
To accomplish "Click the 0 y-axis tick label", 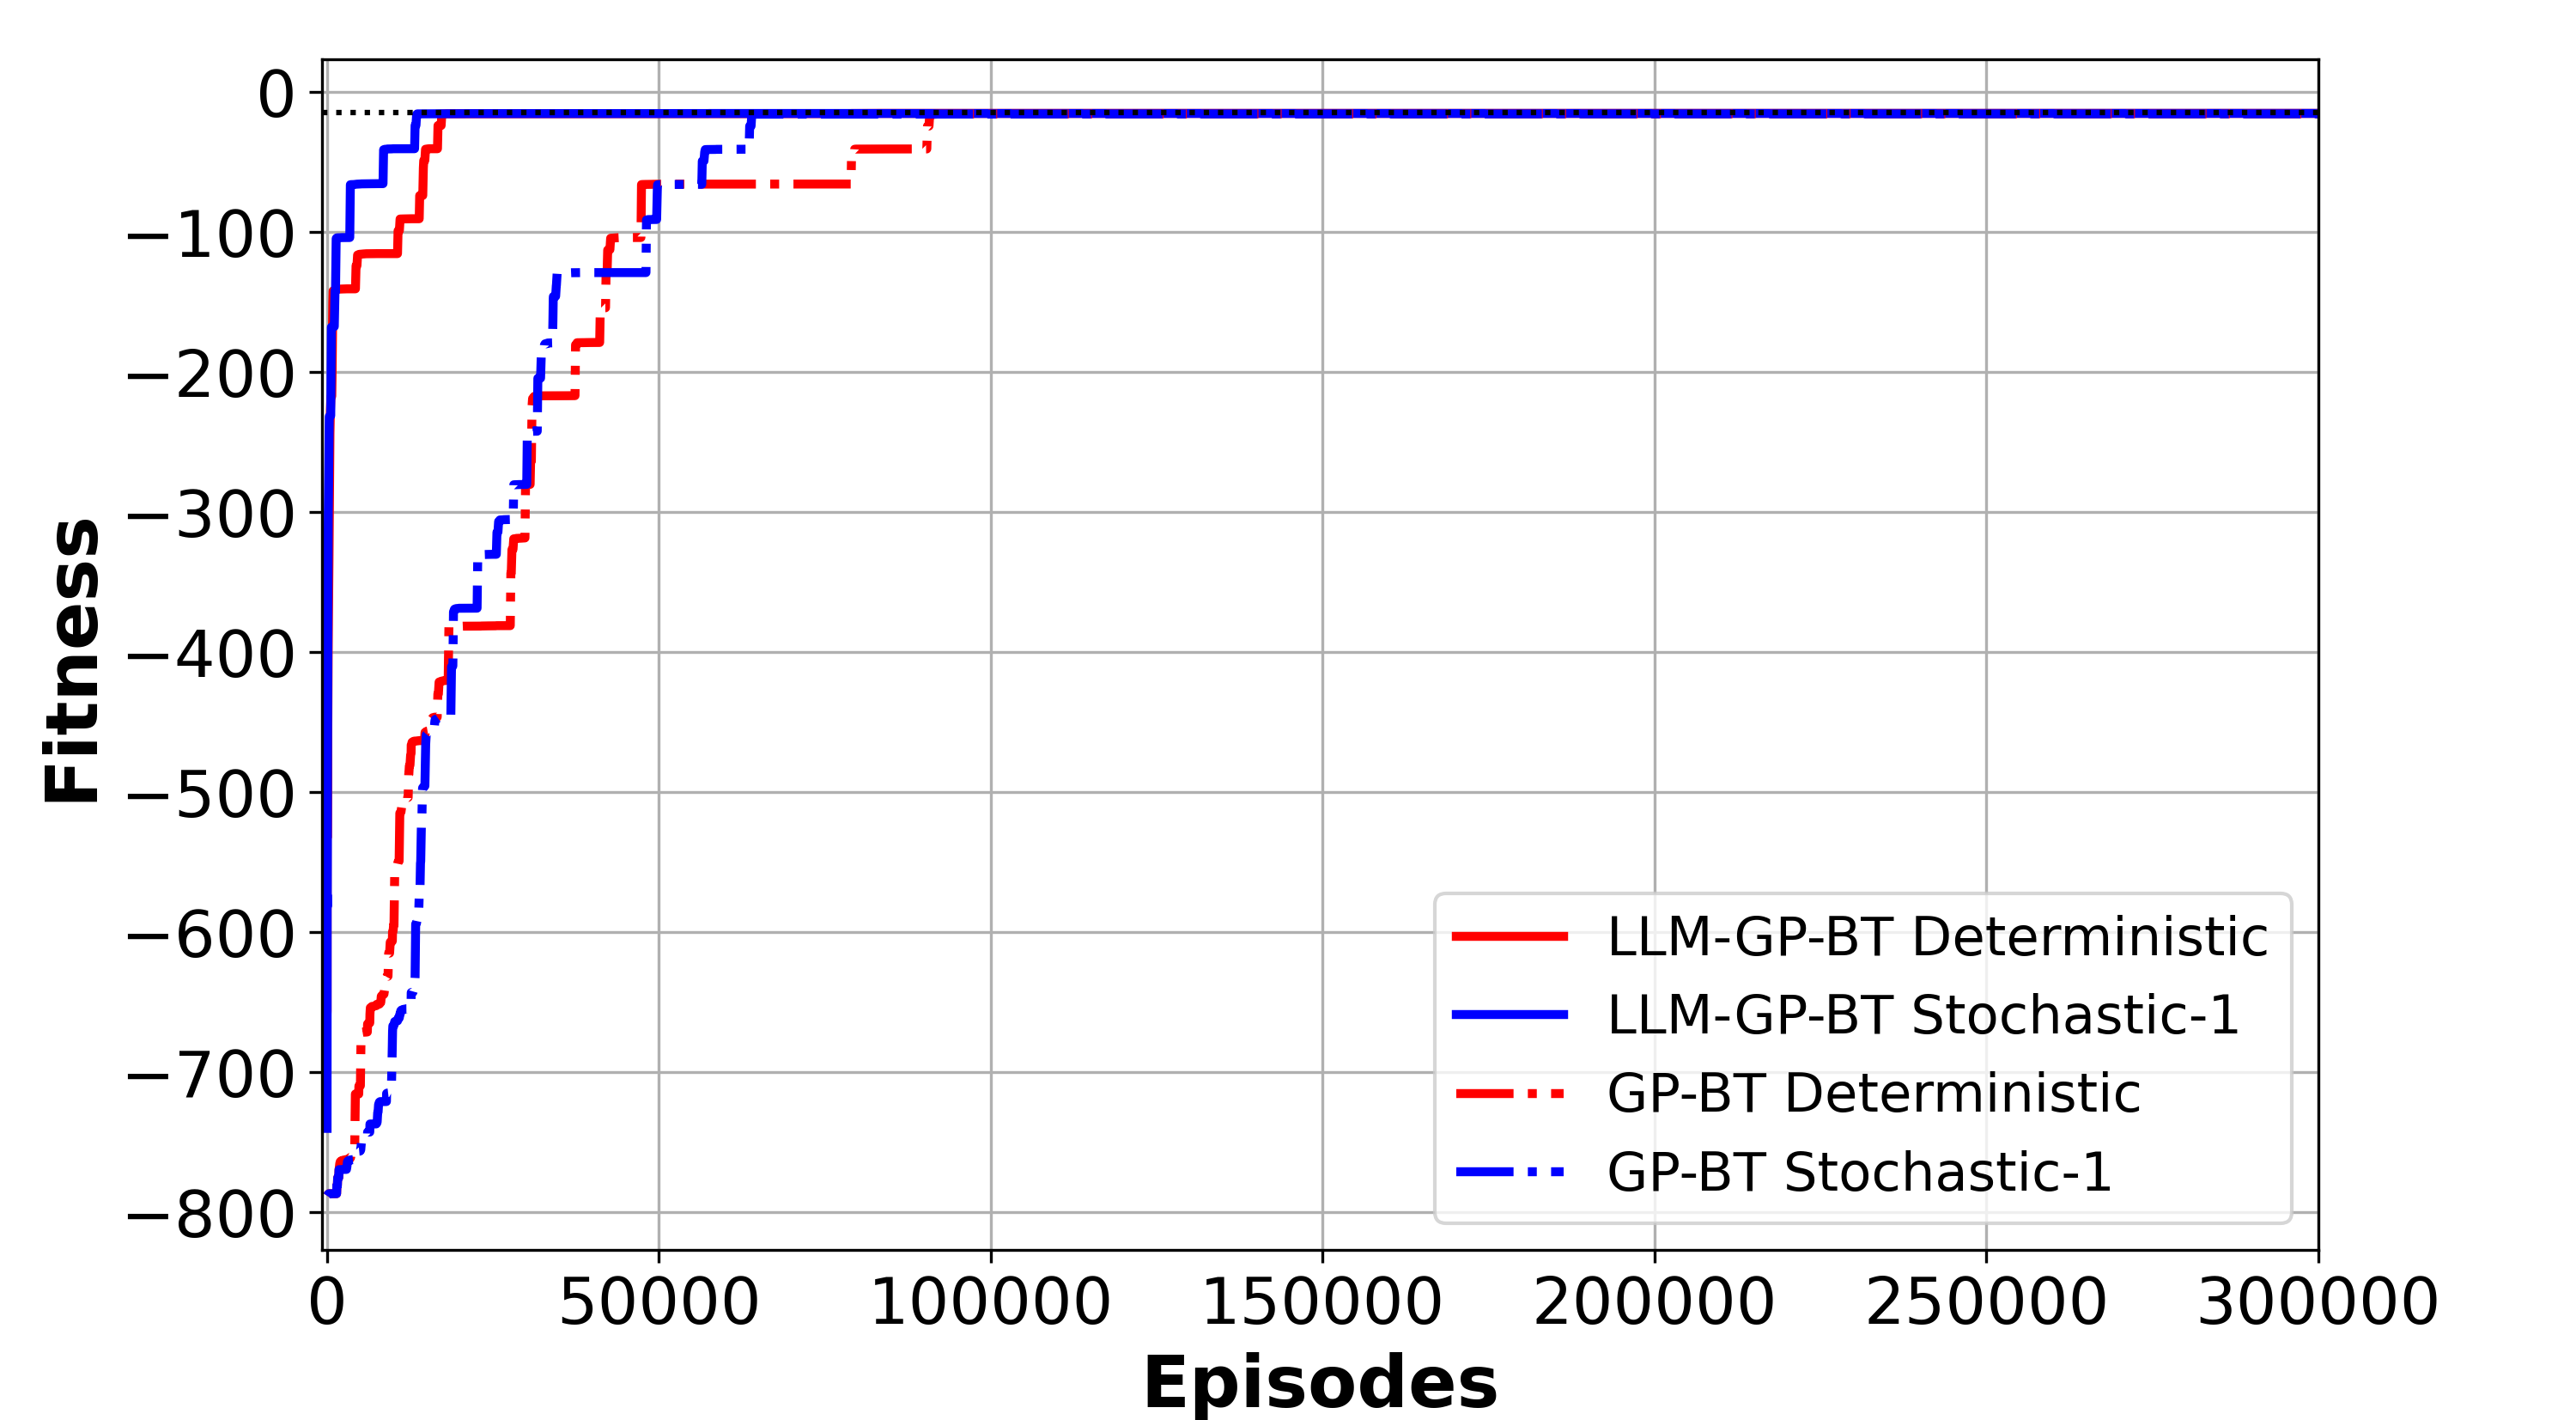I will click(x=276, y=95).
